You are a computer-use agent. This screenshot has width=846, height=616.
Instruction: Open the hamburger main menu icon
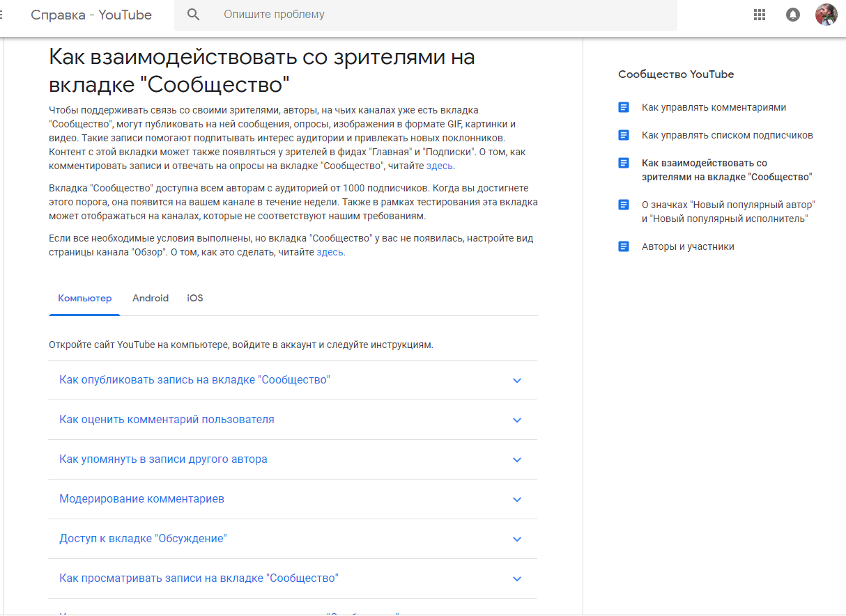click(1, 15)
